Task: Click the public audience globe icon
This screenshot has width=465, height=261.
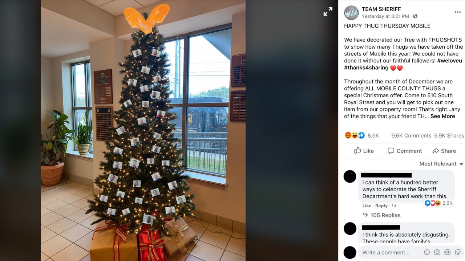Action: pyautogui.click(x=415, y=16)
